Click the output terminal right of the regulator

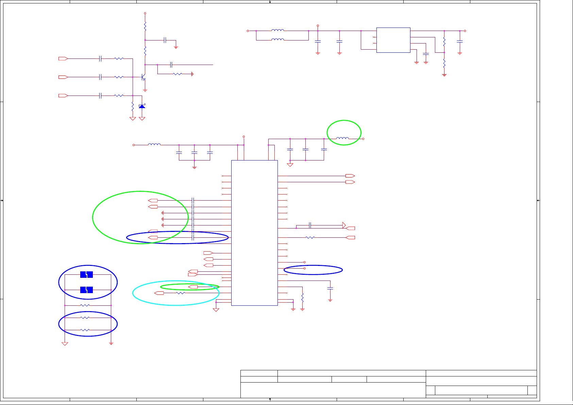point(465,31)
